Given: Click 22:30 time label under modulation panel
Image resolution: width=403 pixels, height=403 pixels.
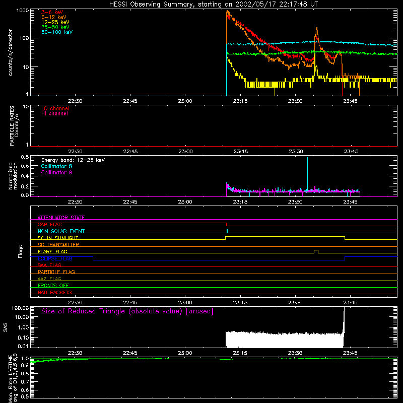Looking at the screenshot, I should (75, 202).
